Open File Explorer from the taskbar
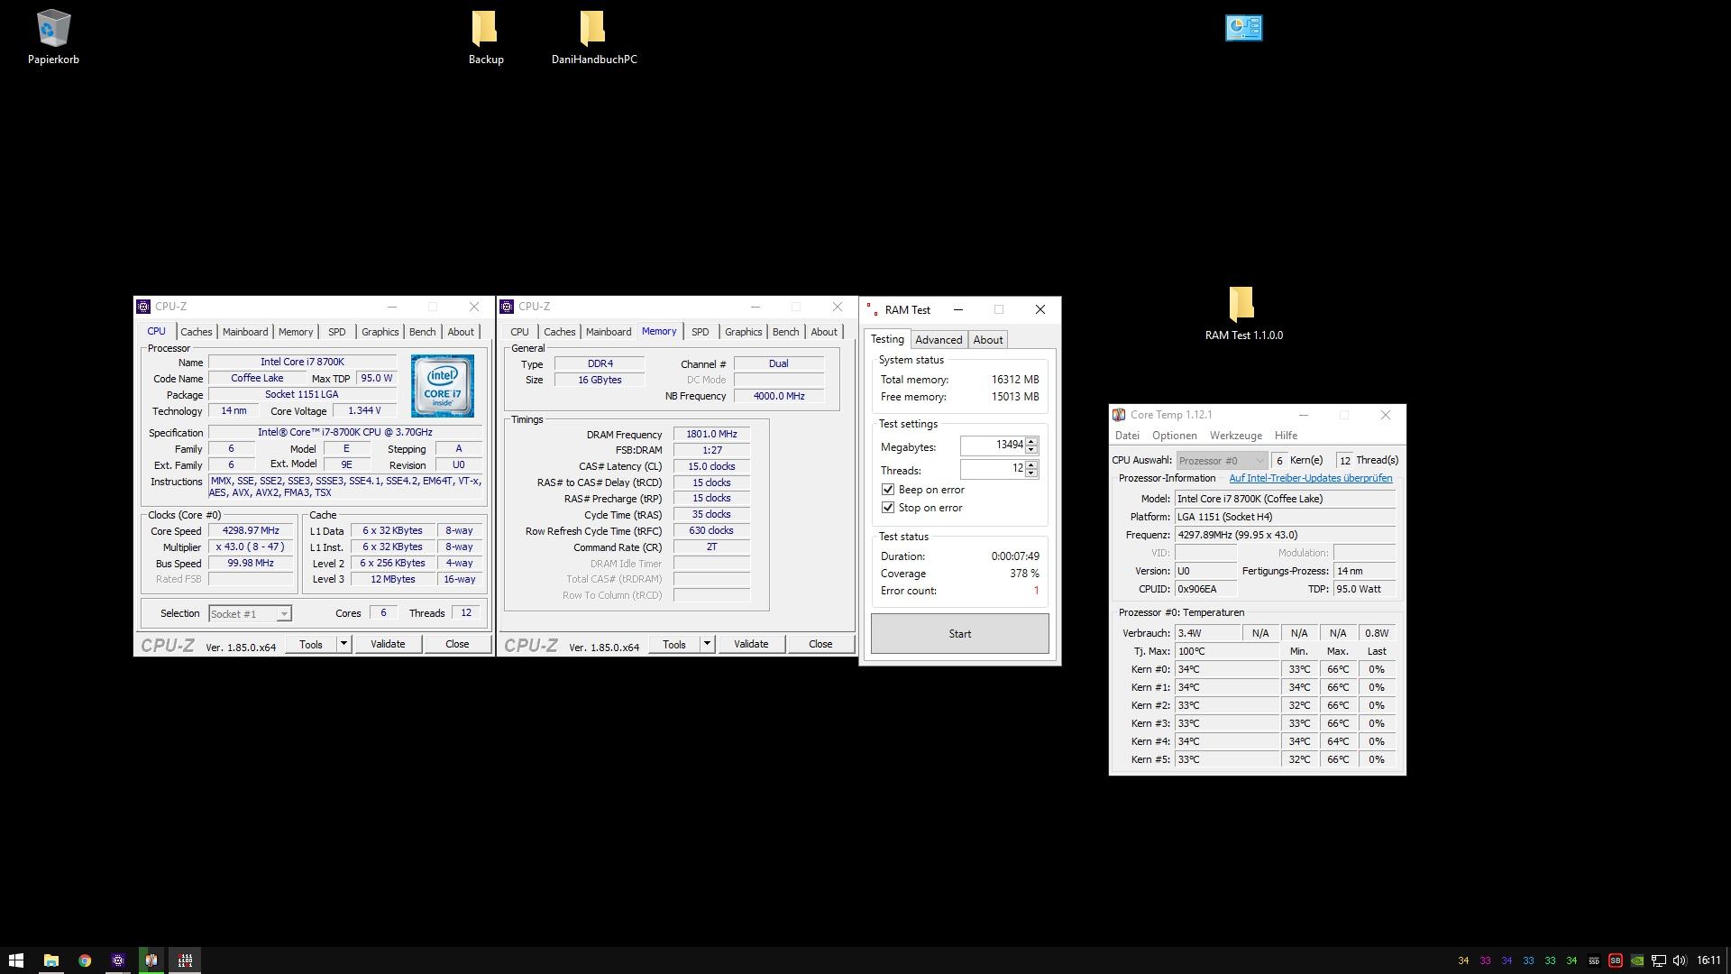This screenshot has width=1731, height=974. point(50,960)
